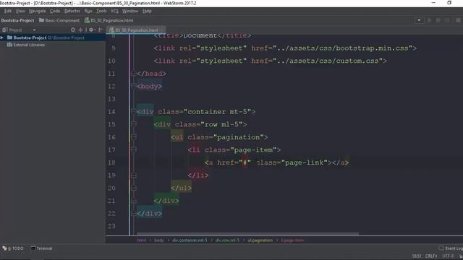Click fold end marker on line 22
Image resolution: width=463 pixels, height=260 pixels.
tap(133, 213)
